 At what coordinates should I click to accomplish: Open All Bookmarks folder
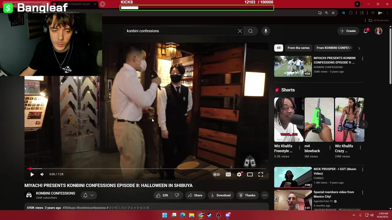click(379, 20)
